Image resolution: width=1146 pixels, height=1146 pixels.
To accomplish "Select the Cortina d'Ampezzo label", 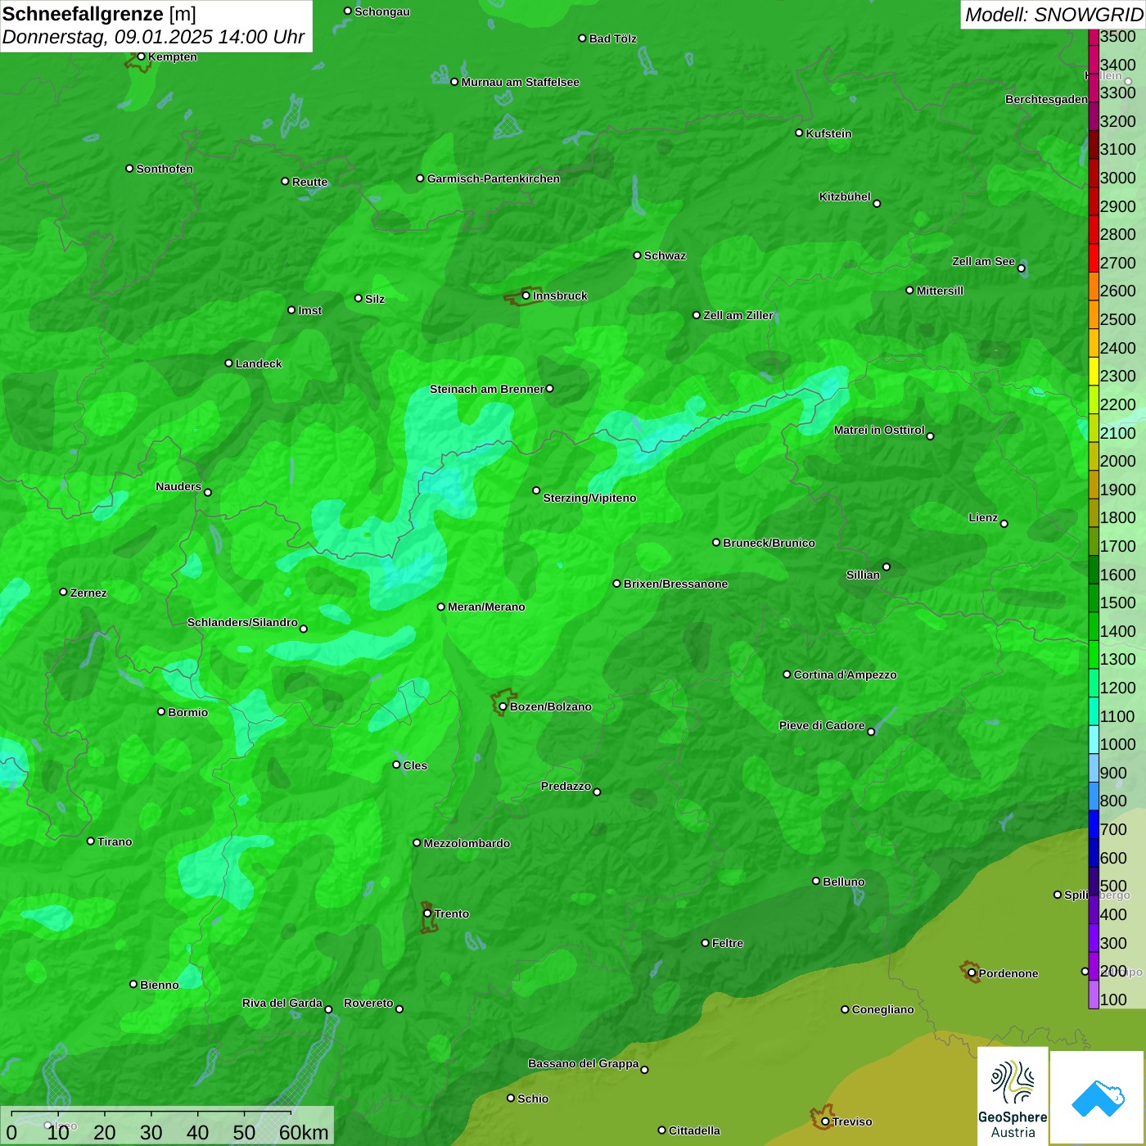I will pos(846,675).
